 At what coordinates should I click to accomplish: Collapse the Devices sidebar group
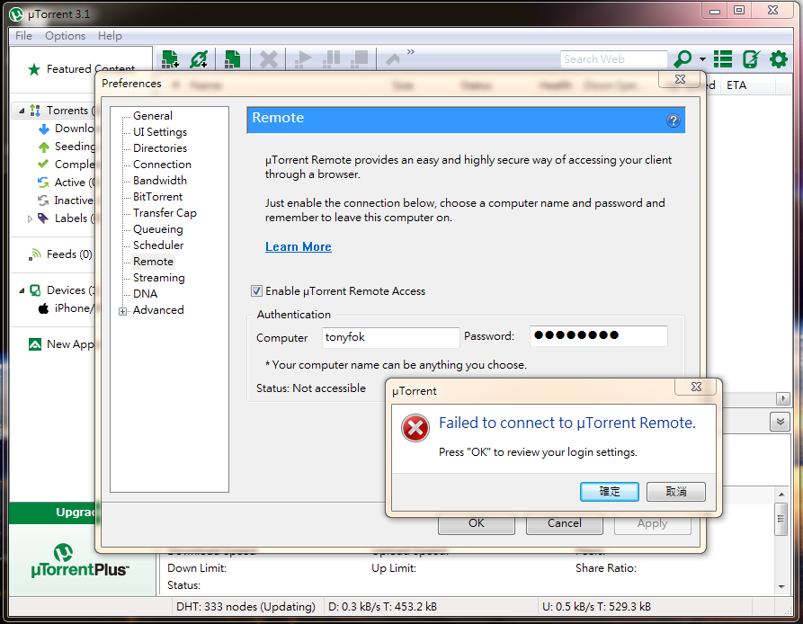(x=22, y=290)
